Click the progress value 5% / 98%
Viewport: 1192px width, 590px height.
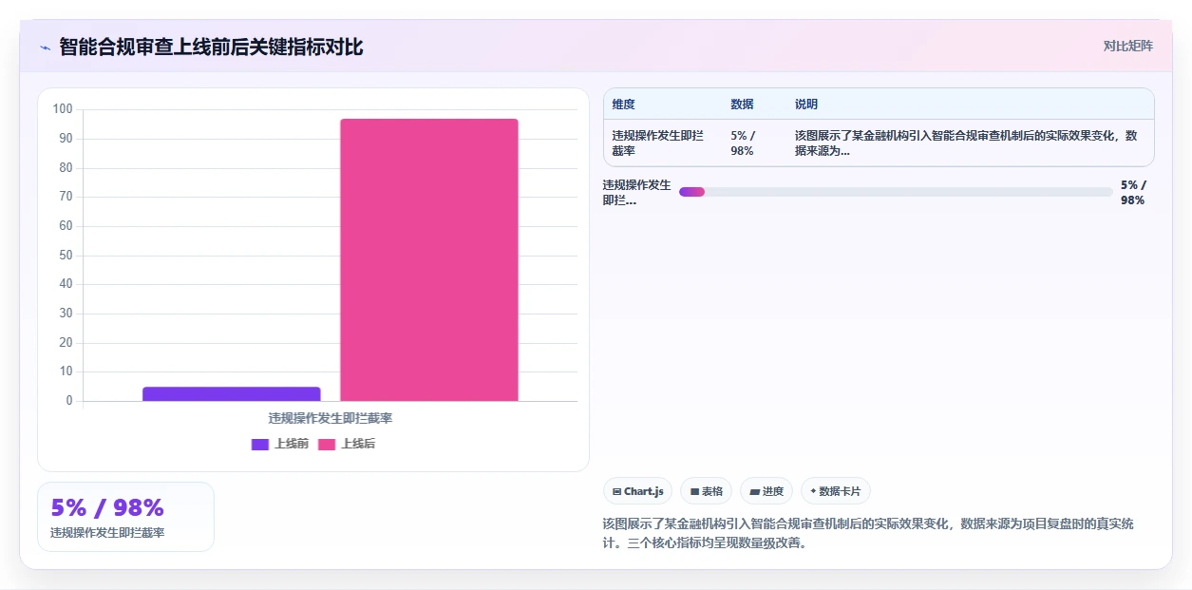tap(1132, 192)
